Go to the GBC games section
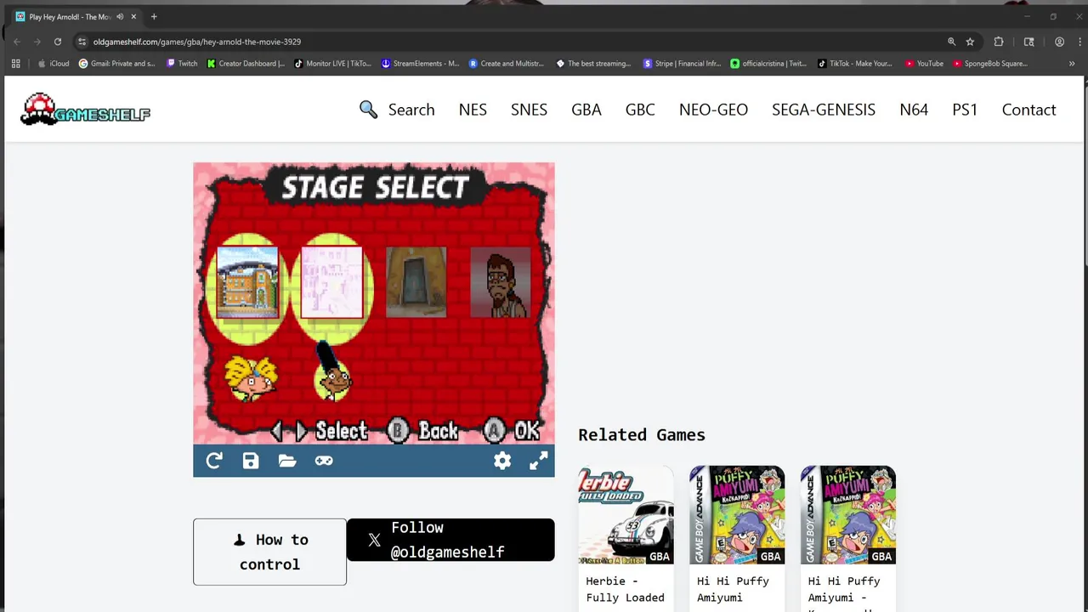 click(x=640, y=110)
